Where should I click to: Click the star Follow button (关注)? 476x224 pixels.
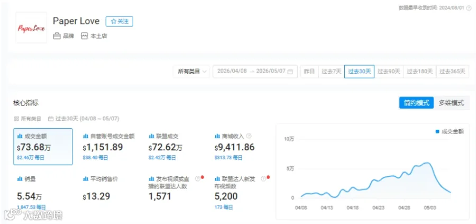coord(120,21)
